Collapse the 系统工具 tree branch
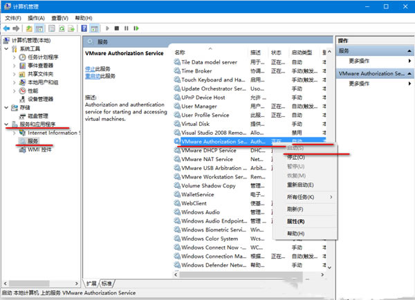415x300 pixels. (x=7, y=49)
